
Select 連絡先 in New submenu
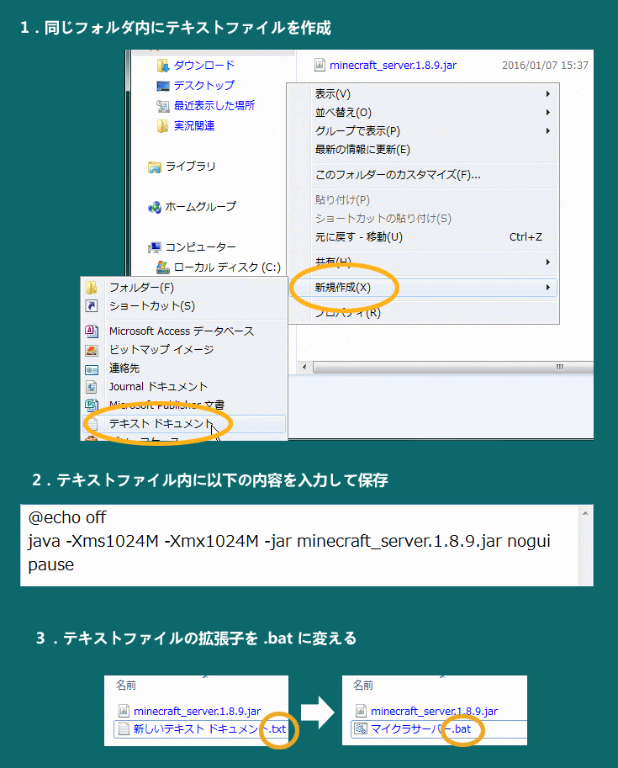point(184,368)
